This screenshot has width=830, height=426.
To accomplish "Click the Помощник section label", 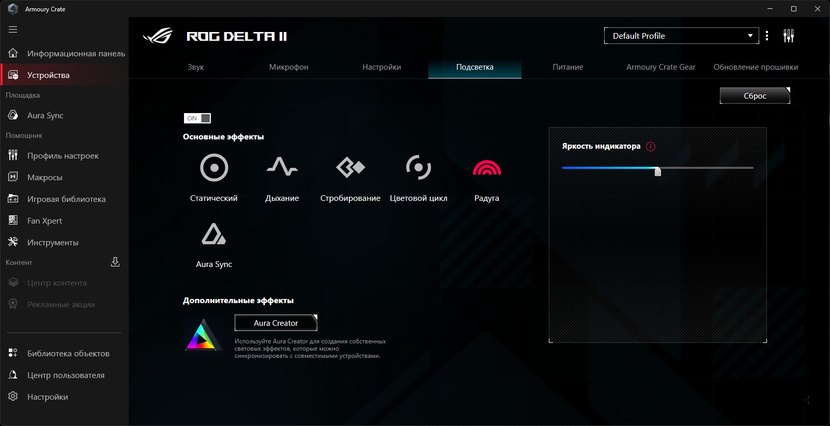I will (24, 136).
